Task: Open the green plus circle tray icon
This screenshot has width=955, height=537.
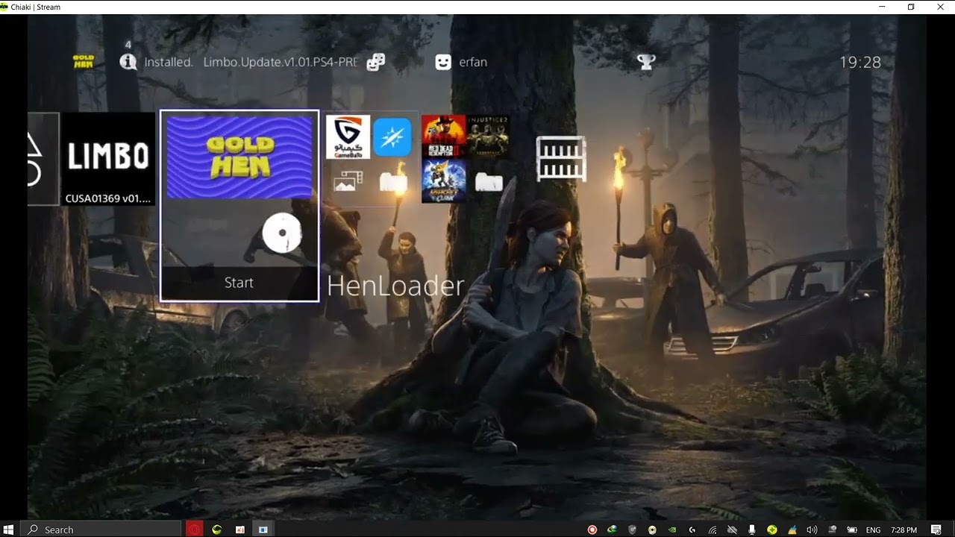Action: point(772,530)
